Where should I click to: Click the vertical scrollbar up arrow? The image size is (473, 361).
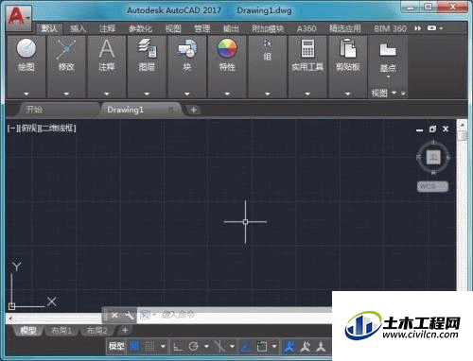pyautogui.click(x=463, y=125)
